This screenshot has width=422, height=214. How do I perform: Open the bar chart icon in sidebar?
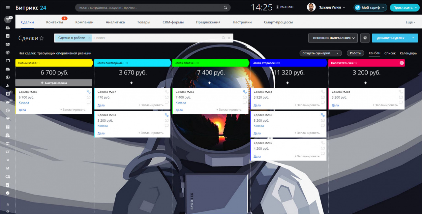(8, 86)
